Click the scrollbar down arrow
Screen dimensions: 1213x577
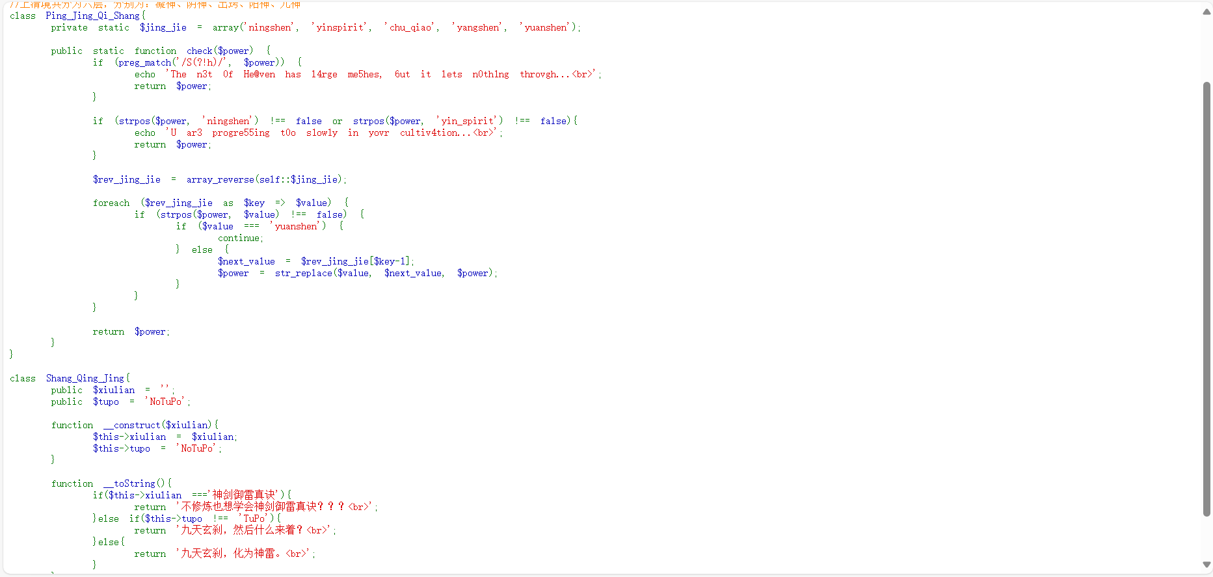coord(1206,565)
